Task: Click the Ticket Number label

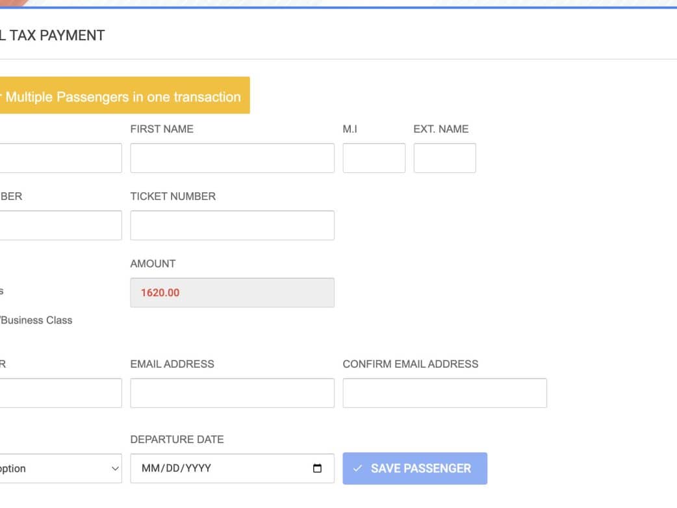Action: 173,196
